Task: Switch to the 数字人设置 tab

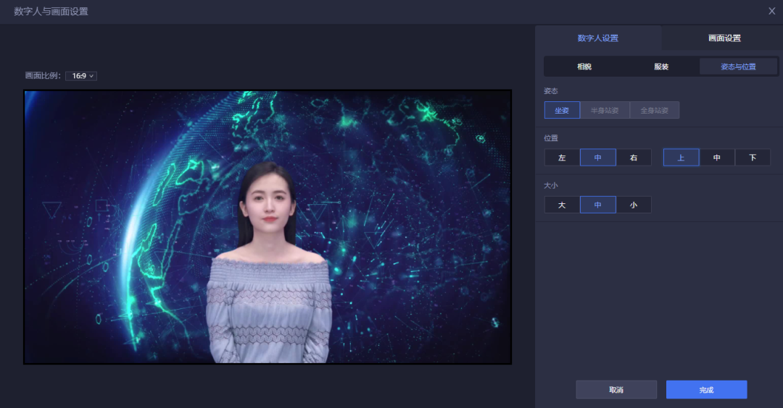Action: tap(597, 38)
